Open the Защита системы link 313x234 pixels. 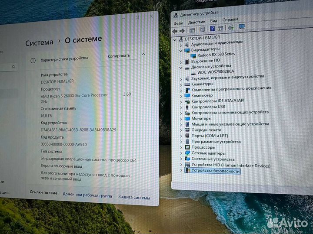(134, 198)
